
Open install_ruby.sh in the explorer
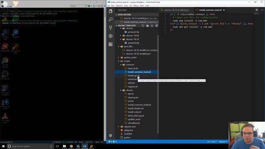point(135,112)
